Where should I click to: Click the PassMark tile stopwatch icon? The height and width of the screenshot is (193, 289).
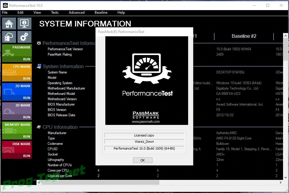click(8, 53)
